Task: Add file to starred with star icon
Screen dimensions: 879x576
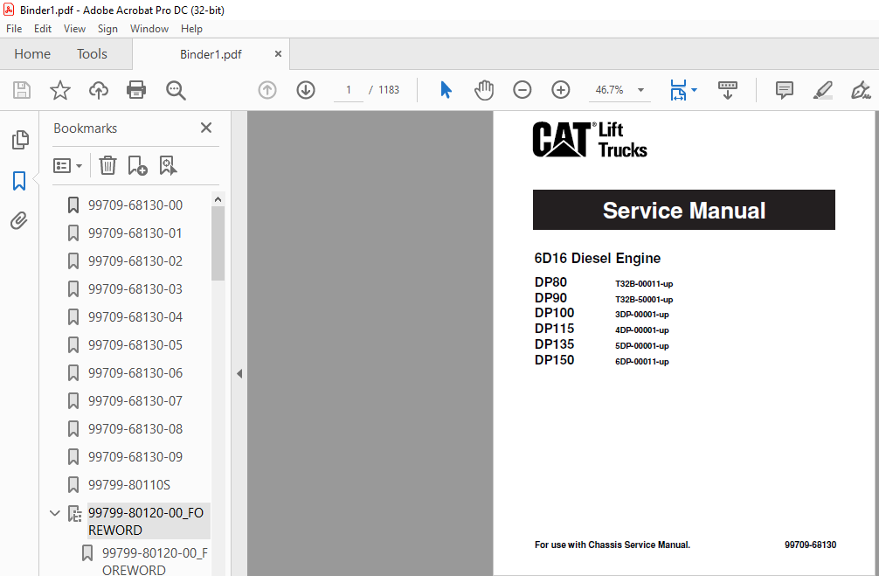Action: [60, 90]
